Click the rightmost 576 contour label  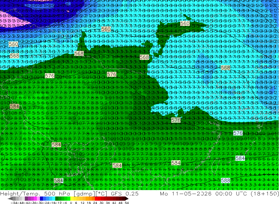(238, 133)
